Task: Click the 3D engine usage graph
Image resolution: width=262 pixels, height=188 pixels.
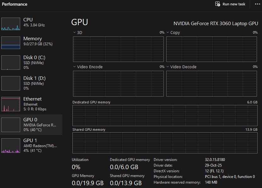Action: point(118,49)
